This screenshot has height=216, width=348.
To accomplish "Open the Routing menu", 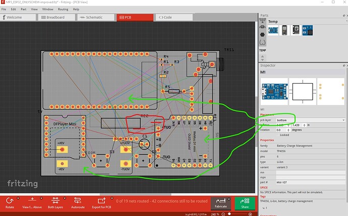I will pyautogui.click(x=63, y=9).
